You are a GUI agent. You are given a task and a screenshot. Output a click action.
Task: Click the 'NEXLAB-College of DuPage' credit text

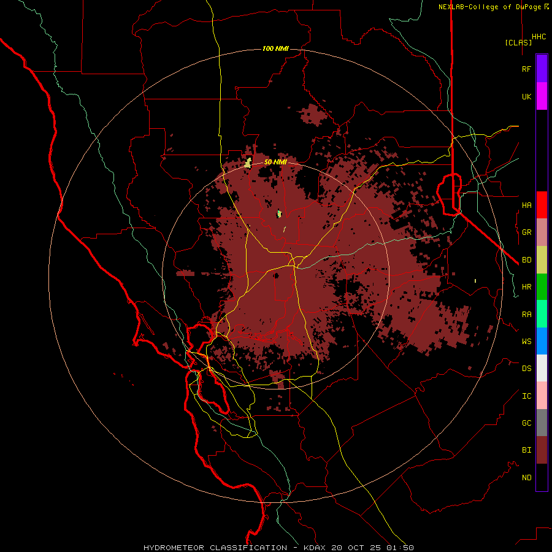(x=489, y=7)
